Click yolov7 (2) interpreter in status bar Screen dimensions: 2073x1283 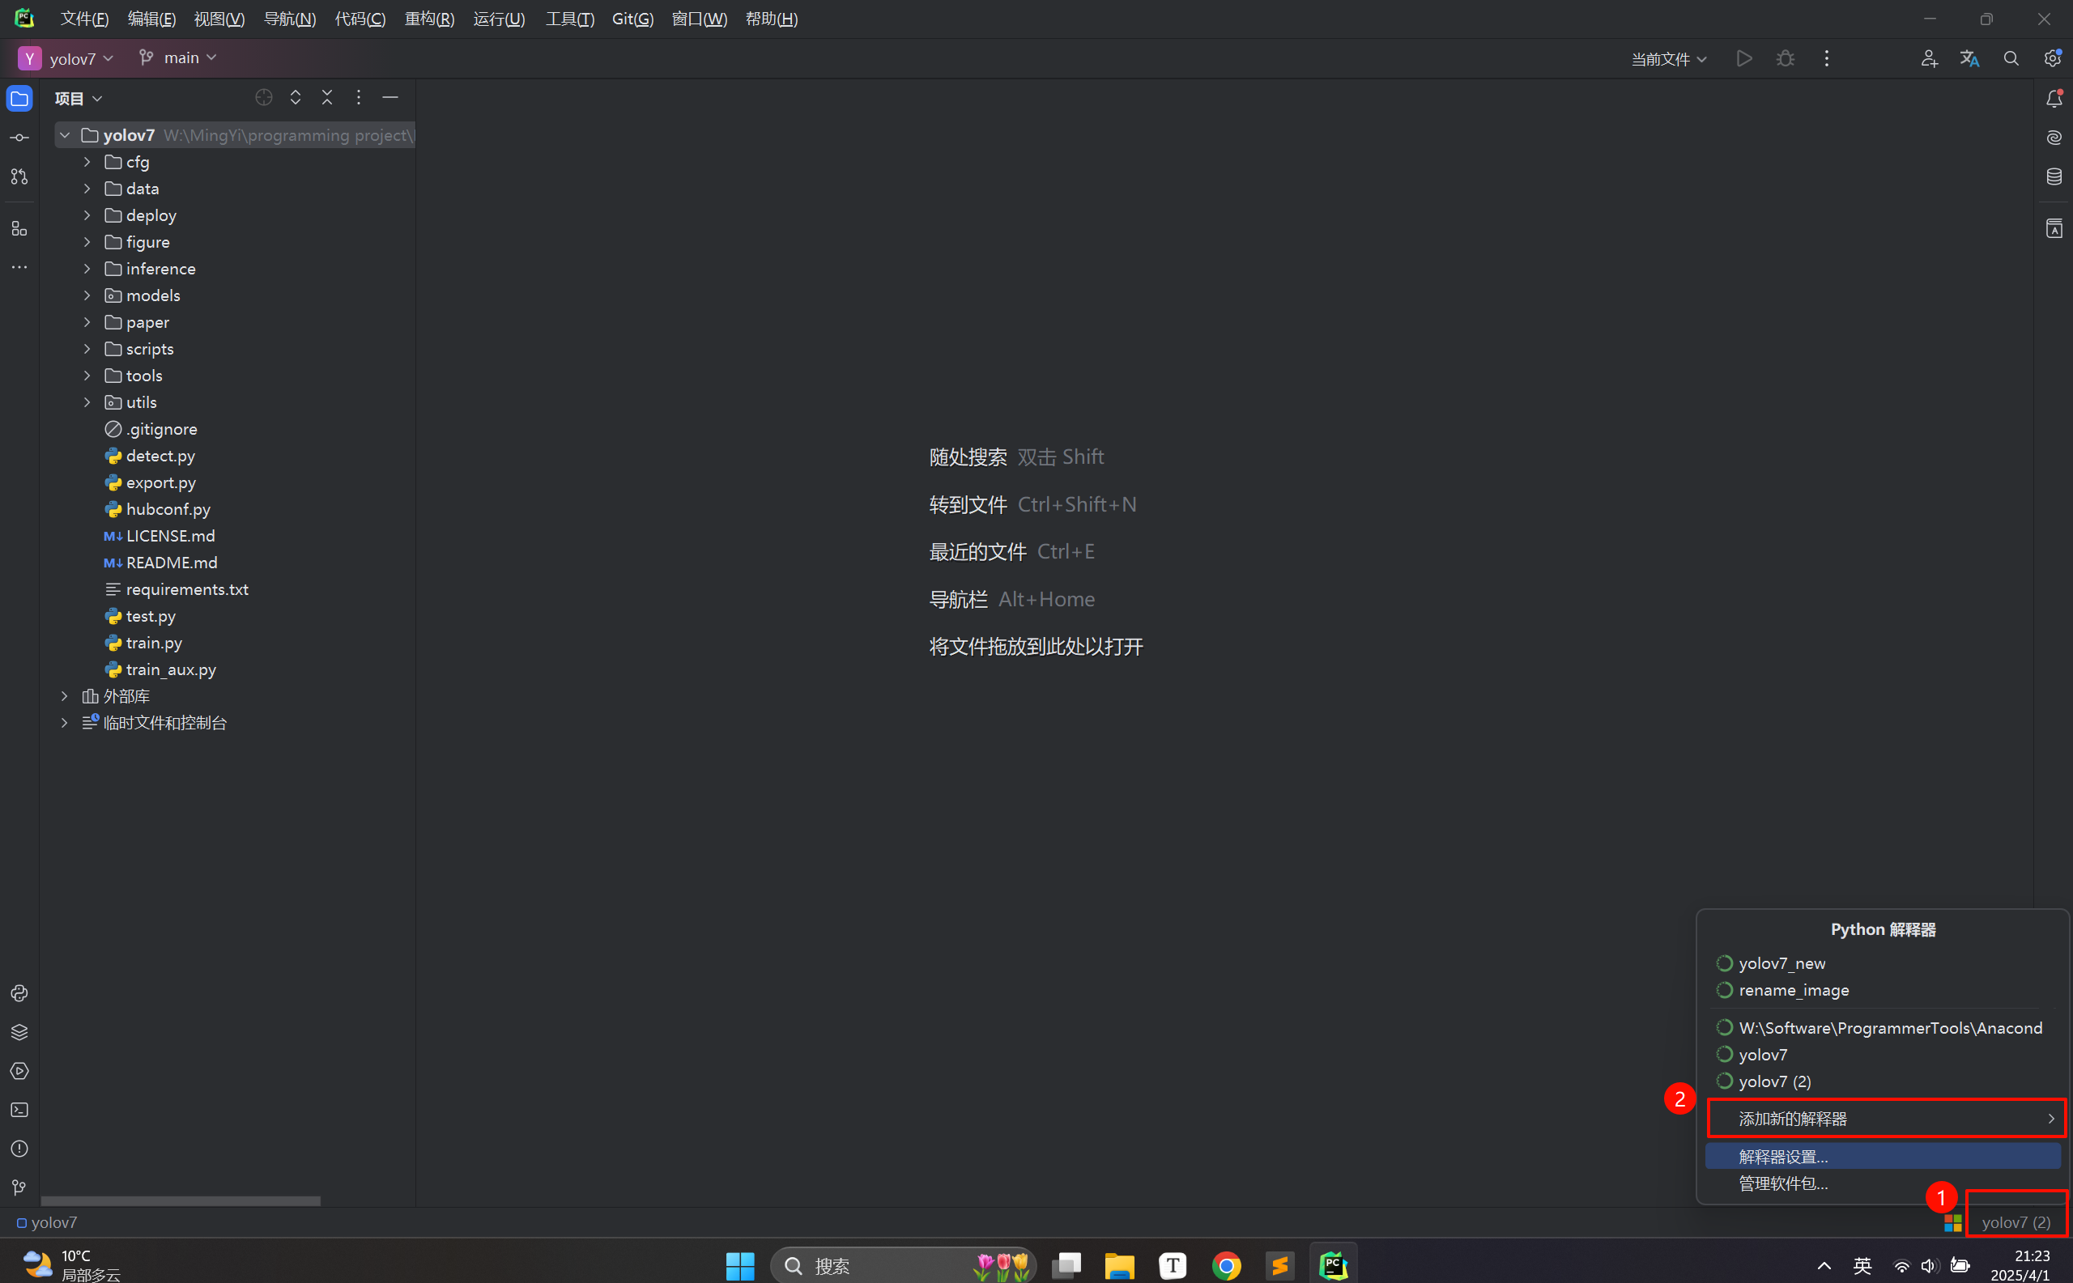pyautogui.click(x=2016, y=1222)
